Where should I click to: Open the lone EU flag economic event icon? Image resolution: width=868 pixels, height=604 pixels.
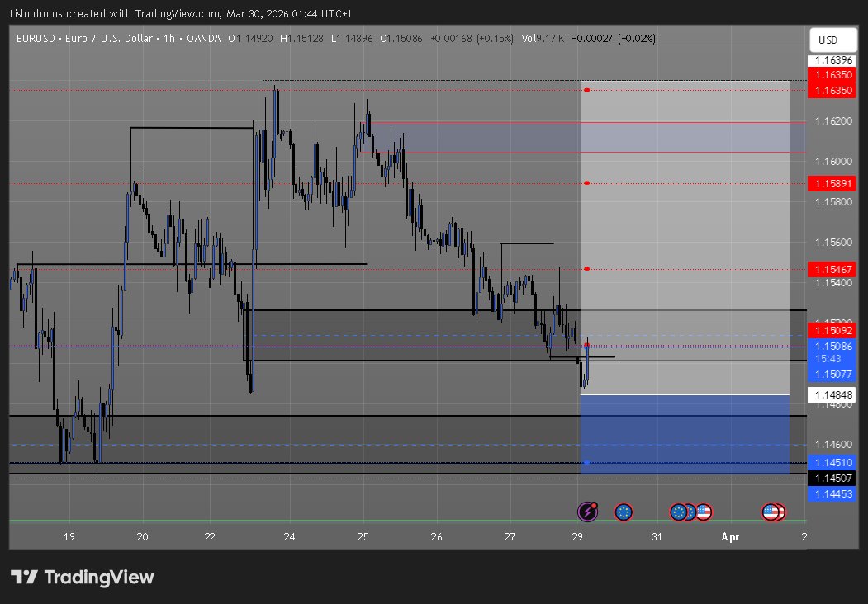click(x=624, y=512)
